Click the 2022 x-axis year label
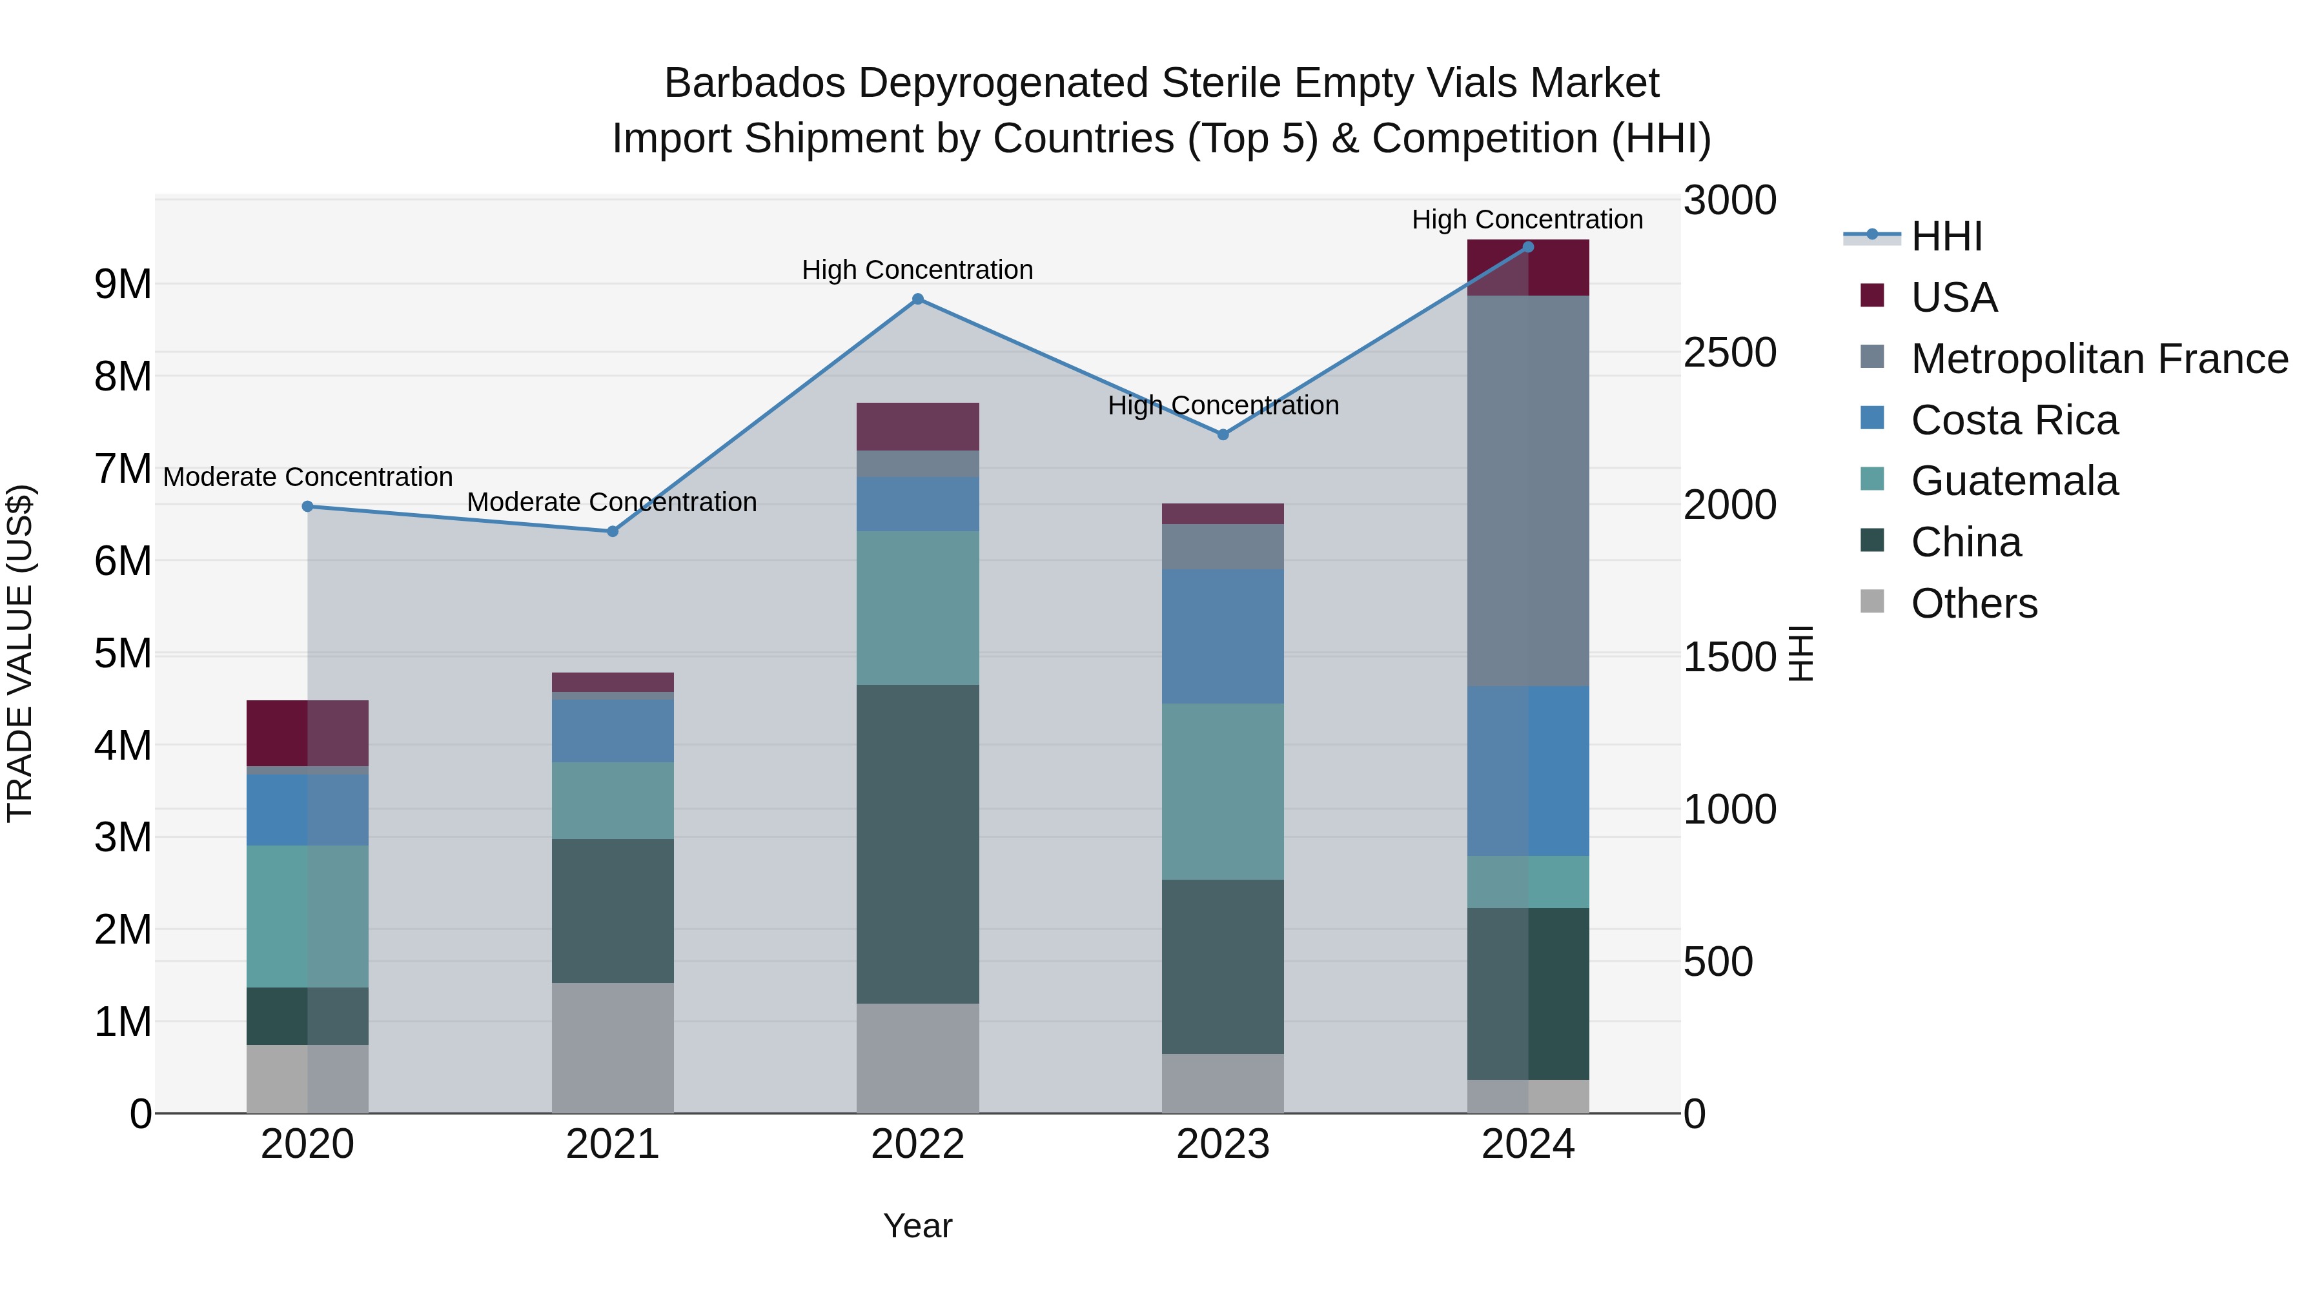Viewport: 2324px width, 1307px height. click(917, 1144)
